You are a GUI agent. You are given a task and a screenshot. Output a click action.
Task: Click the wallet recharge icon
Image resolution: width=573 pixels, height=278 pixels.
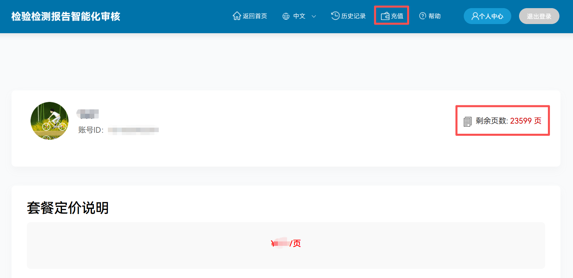tap(385, 16)
